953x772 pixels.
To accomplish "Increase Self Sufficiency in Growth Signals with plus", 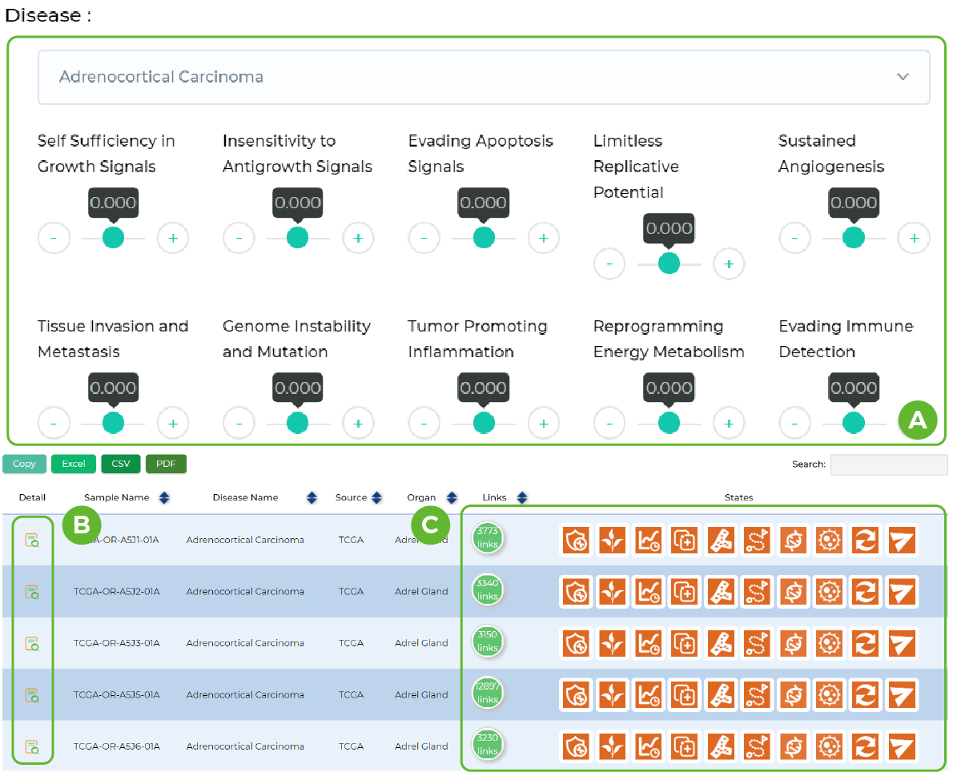I will coord(173,238).
